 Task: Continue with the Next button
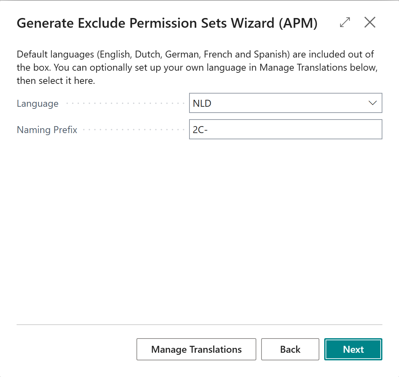pos(353,349)
